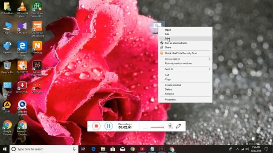The height and width of the screenshot is (153, 273).
Task: Pause the screen recording
Action: click(108, 126)
